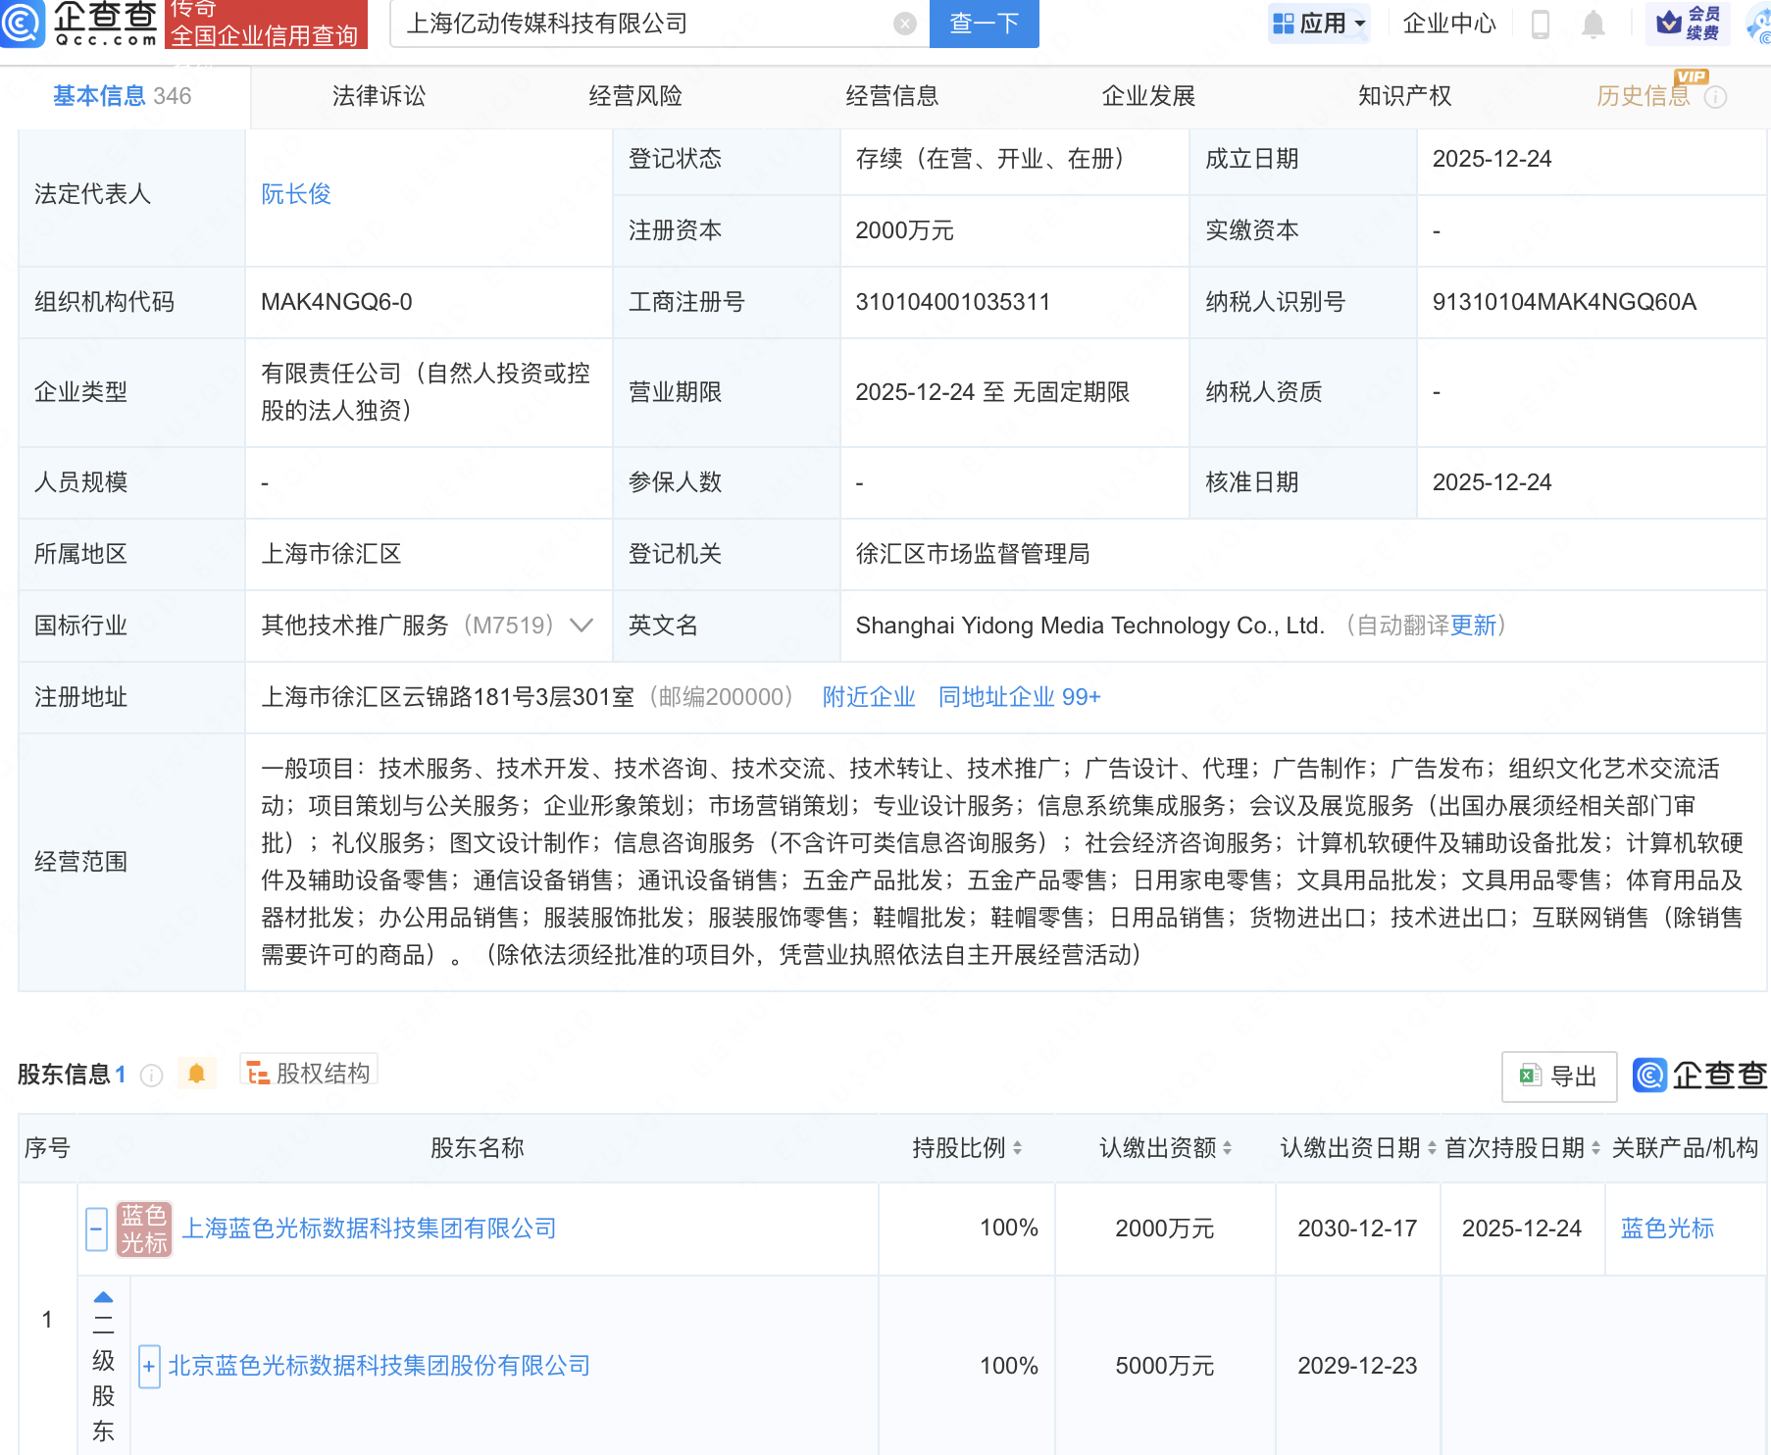The width and height of the screenshot is (1771, 1455).
Task: Click the 蓝色光标 shareholder logo badge
Action: coord(144,1229)
